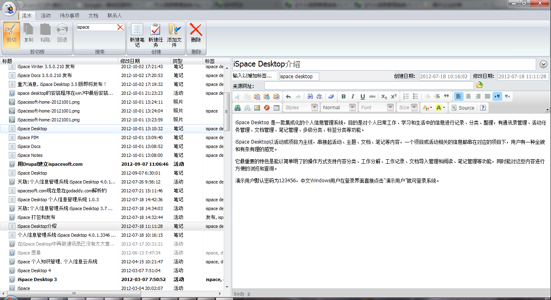
Task: Create a new note (新建笔记)
Action: coord(137,35)
